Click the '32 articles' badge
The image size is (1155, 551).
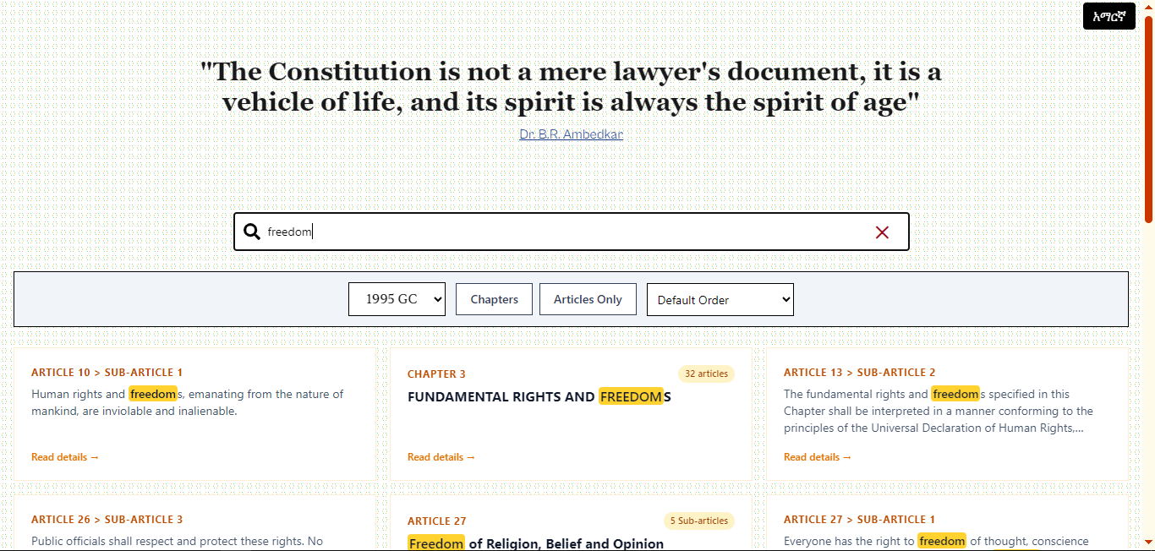(706, 374)
